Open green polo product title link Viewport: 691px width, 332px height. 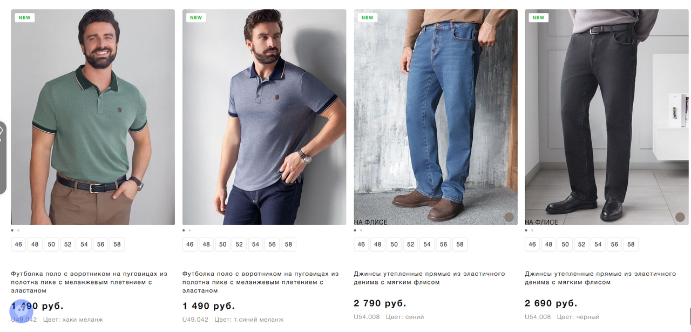[x=89, y=282]
